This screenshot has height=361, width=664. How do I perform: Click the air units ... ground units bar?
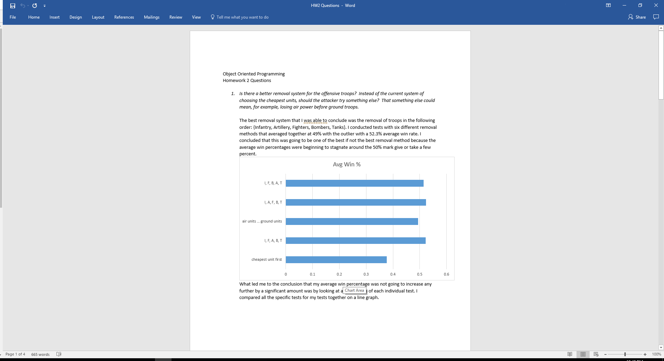pos(352,221)
